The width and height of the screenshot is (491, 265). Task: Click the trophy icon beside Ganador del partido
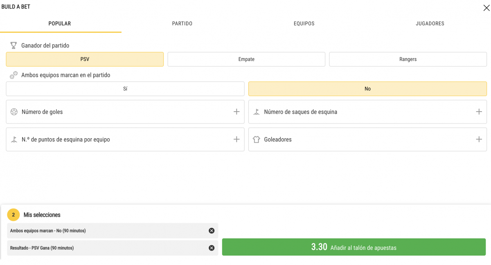coord(14,45)
